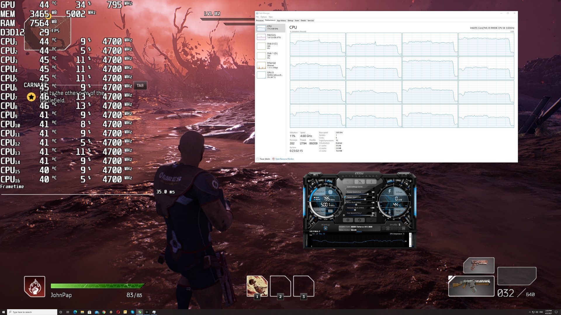The height and width of the screenshot is (315, 561).
Task: Switch to the Startup tab
Action: click(290, 20)
